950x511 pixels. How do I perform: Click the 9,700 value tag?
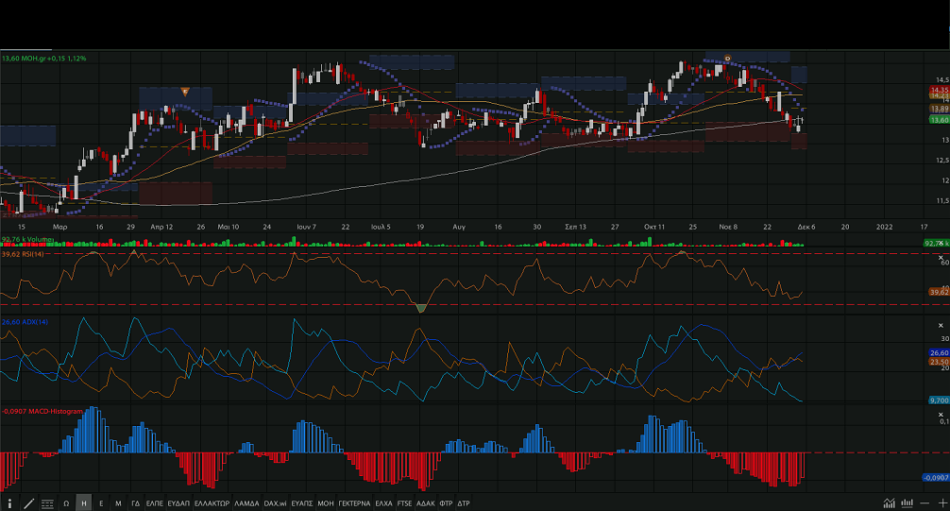(939, 400)
